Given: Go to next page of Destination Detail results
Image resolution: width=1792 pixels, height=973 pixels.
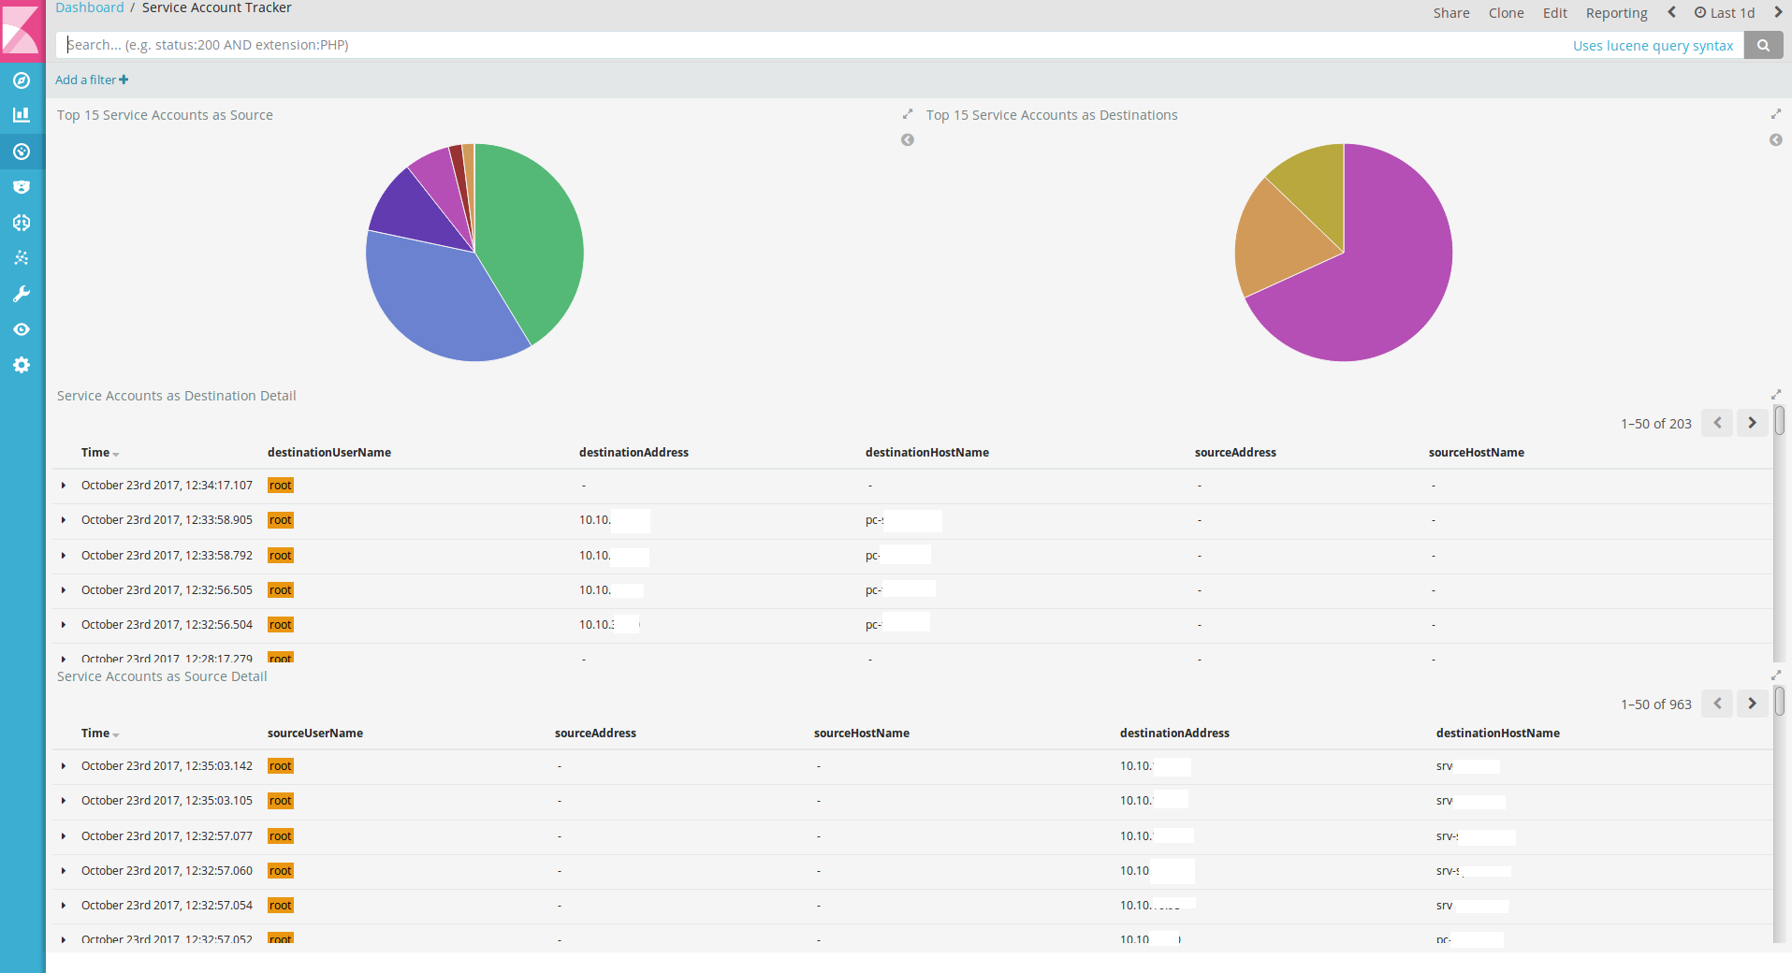Looking at the screenshot, I should [1752, 423].
